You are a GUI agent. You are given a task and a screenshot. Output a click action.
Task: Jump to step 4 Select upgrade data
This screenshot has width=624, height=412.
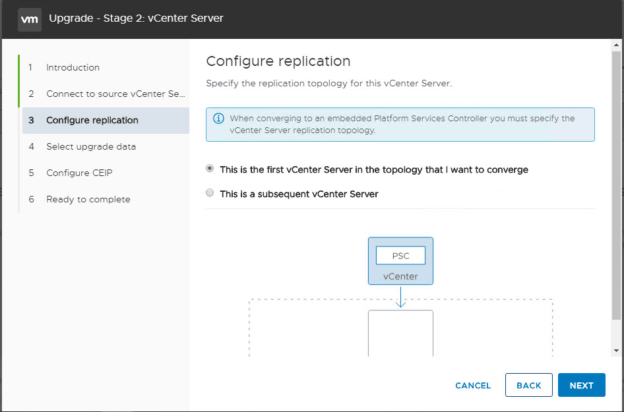[90, 146]
